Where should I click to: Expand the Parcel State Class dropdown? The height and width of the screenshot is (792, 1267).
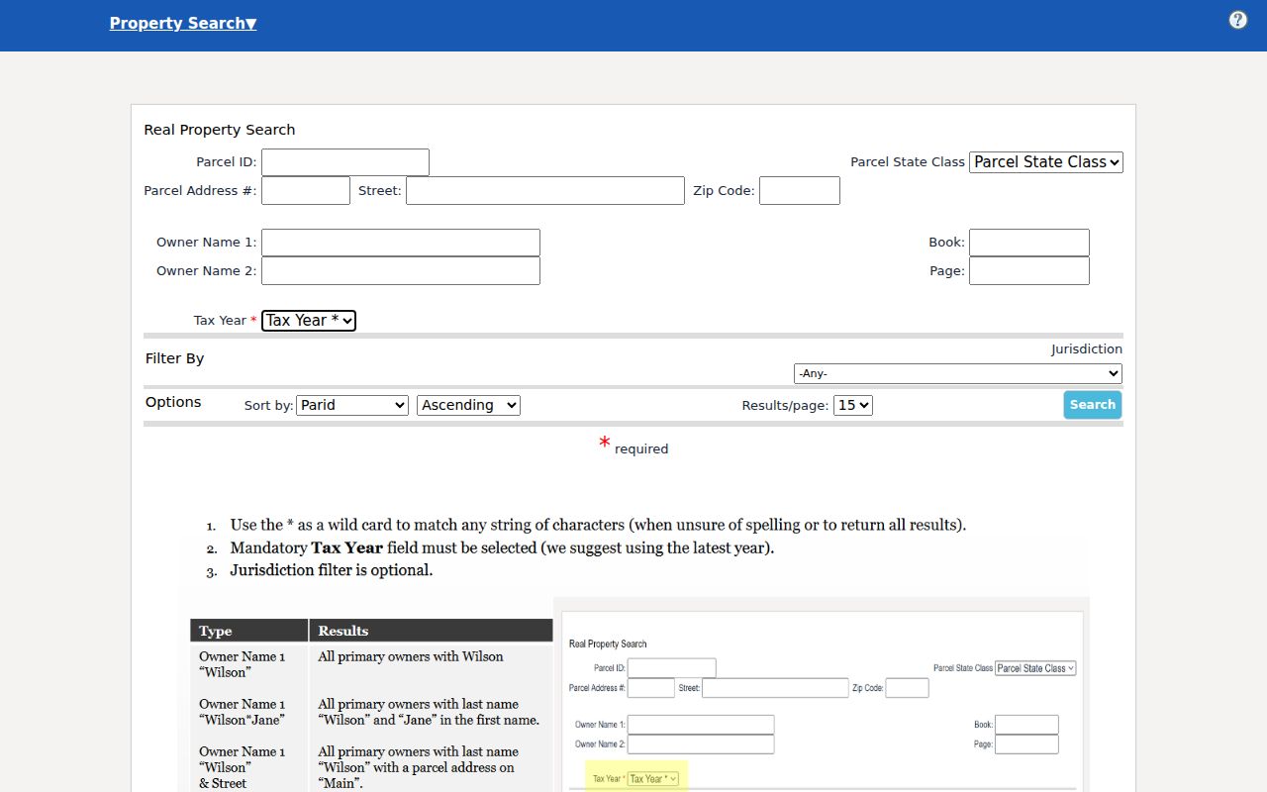click(1046, 162)
